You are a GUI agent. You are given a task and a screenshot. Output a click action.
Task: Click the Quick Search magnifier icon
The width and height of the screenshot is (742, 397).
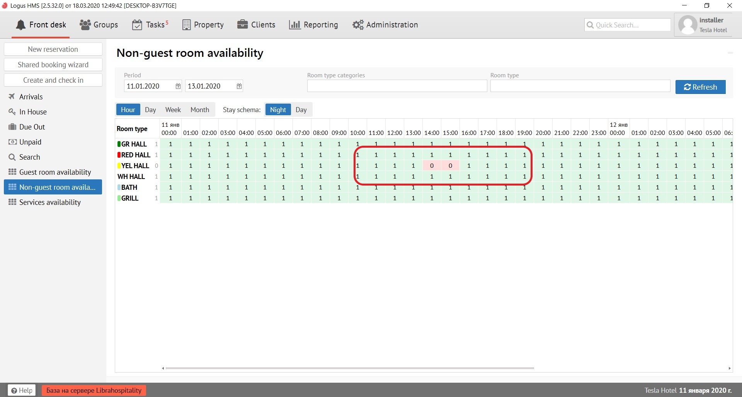tap(590, 25)
